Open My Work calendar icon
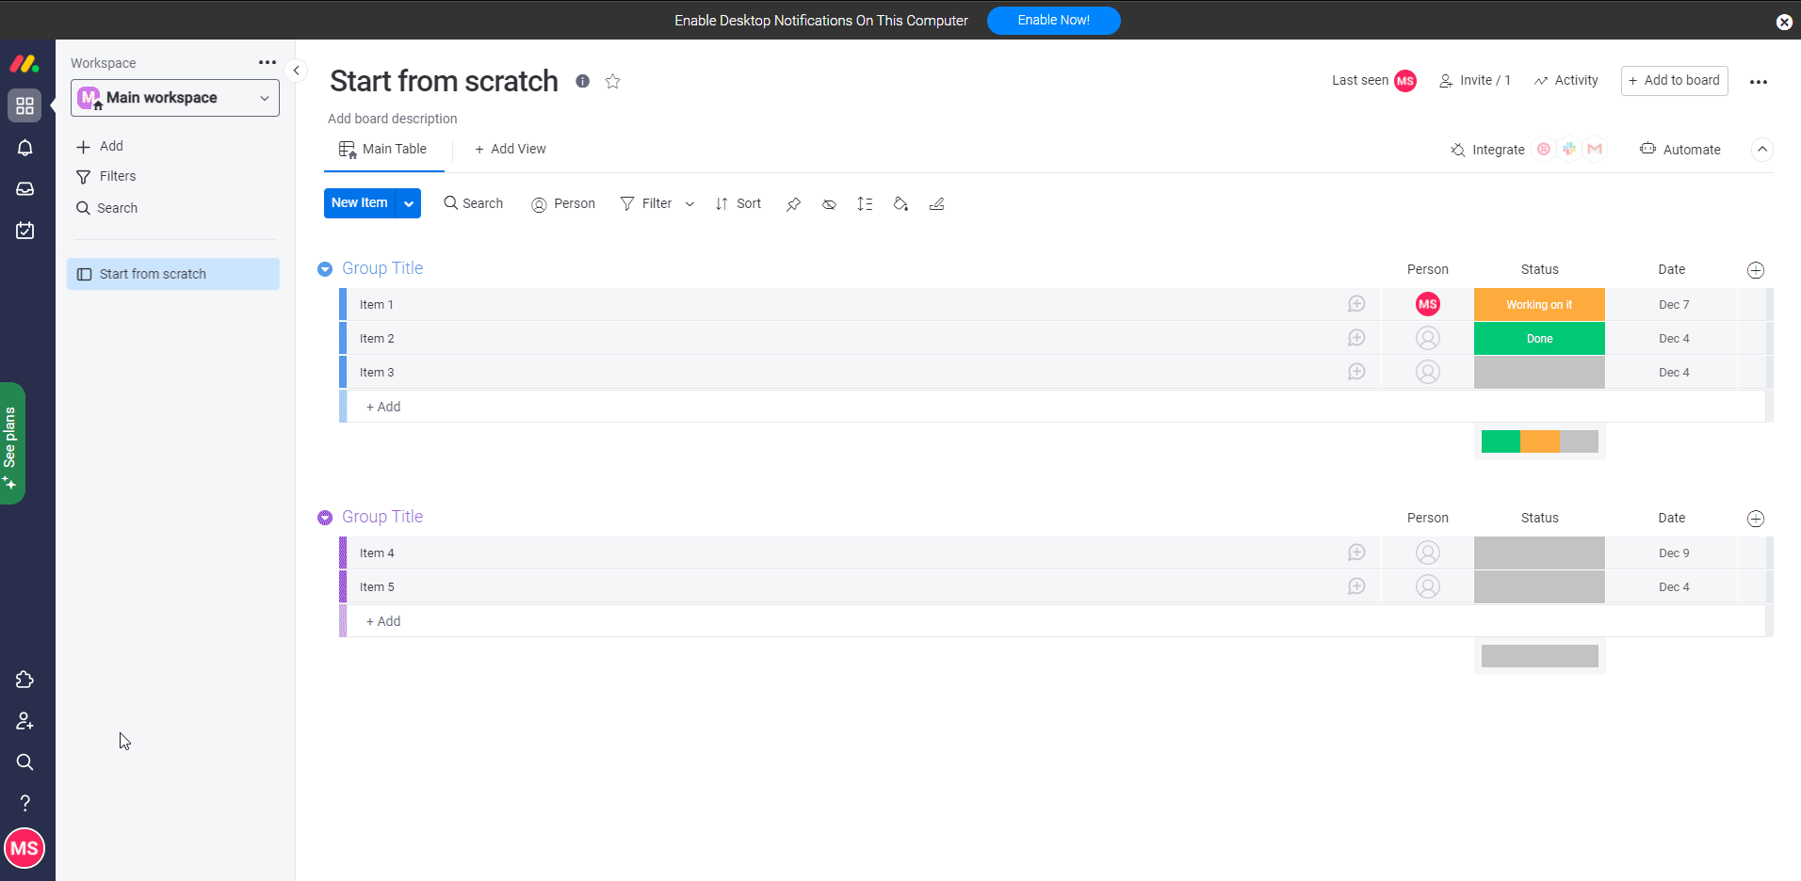Image resolution: width=1801 pixels, height=881 pixels. (x=25, y=231)
